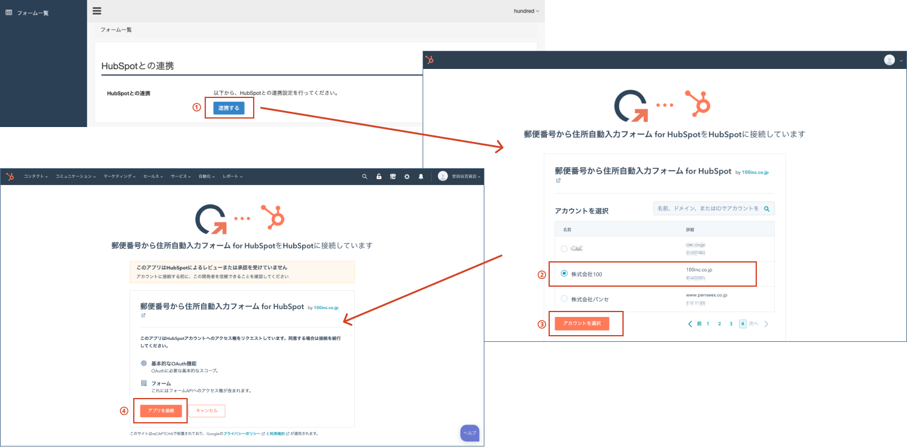This screenshot has width=907, height=447.
Task: Open the avatar menu in the account selection window
Action: pyautogui.click(x=892, y=60)
